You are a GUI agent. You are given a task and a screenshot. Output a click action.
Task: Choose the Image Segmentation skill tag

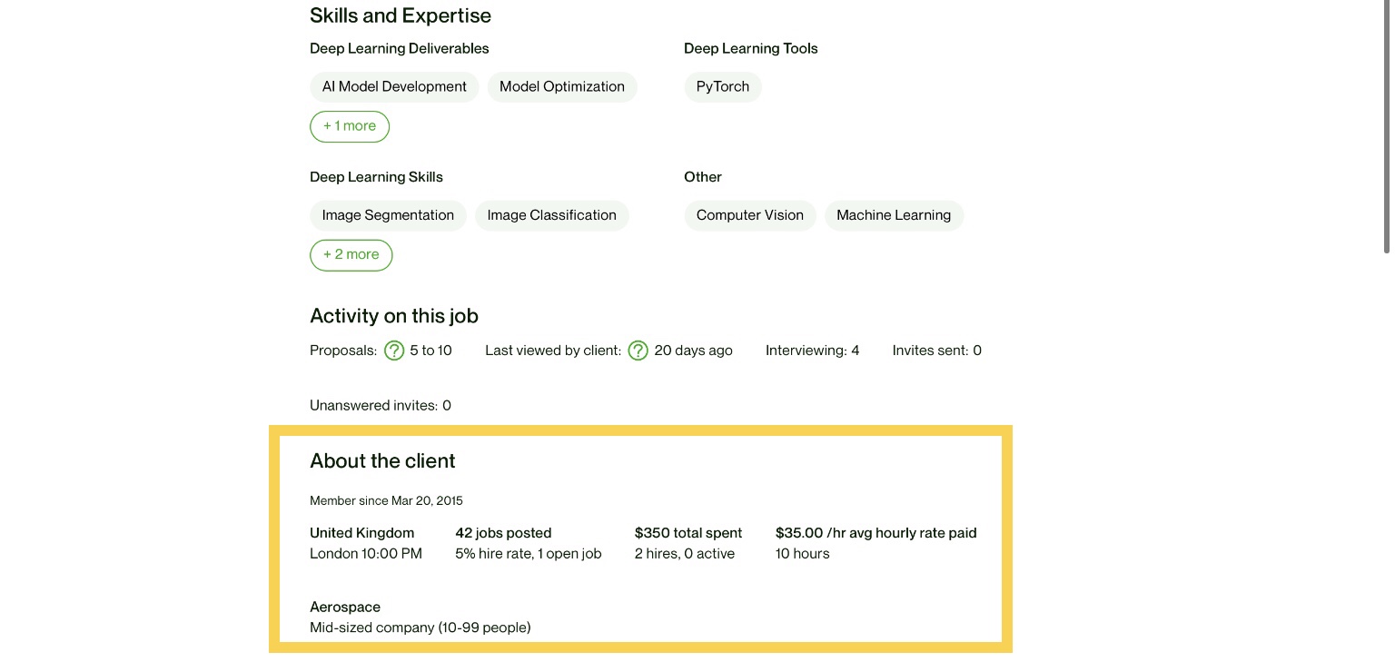coord(388,215)
